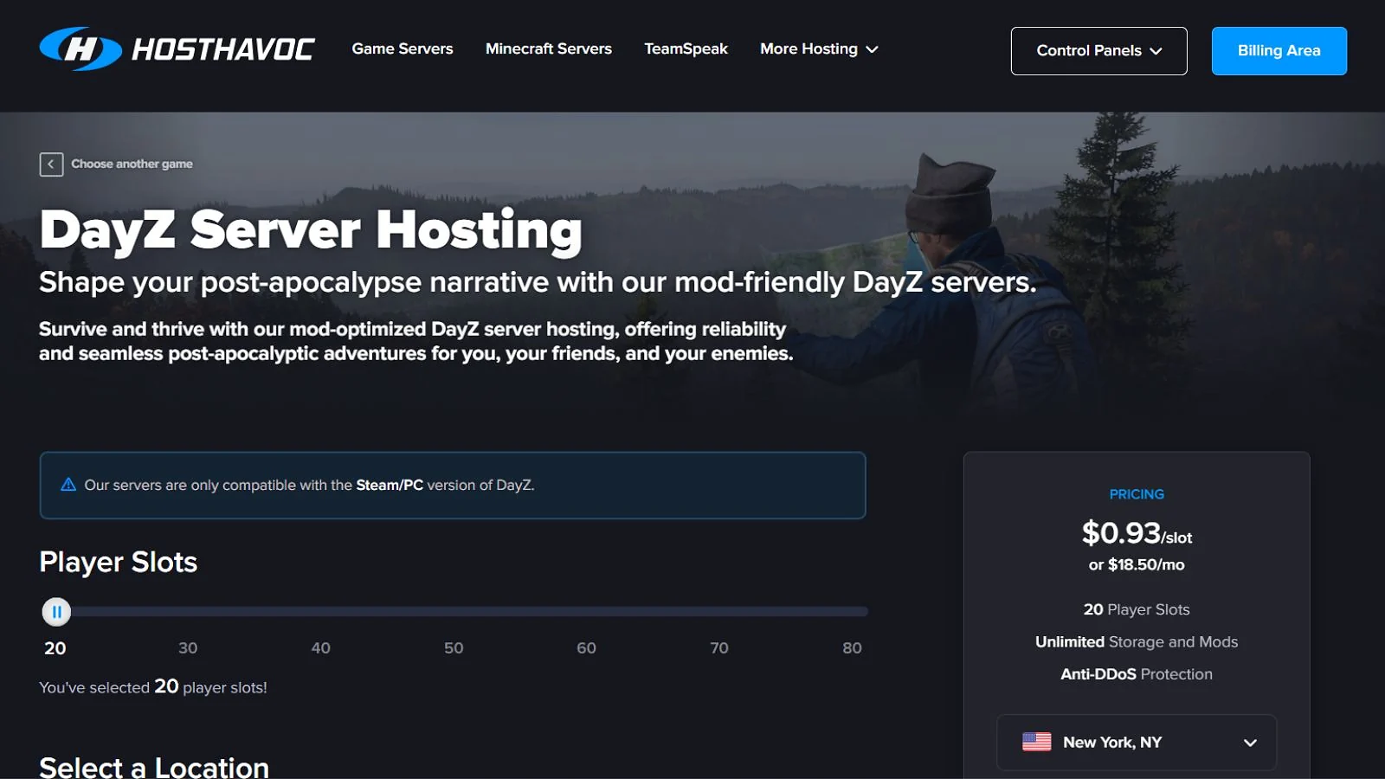Click the Billing Area button

(x=1279, y=51)
